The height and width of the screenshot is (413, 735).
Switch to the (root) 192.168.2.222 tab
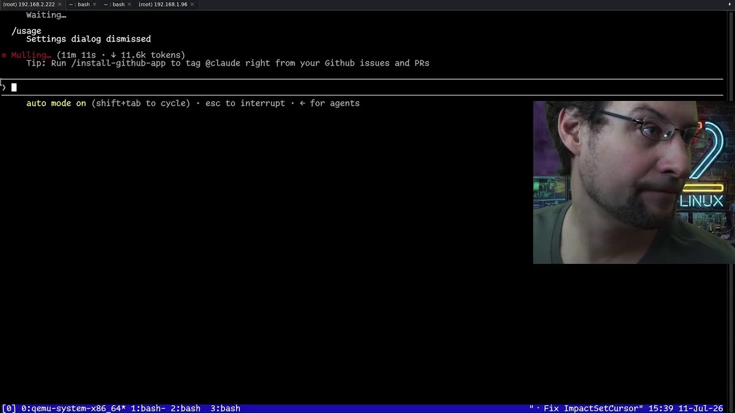29,4
